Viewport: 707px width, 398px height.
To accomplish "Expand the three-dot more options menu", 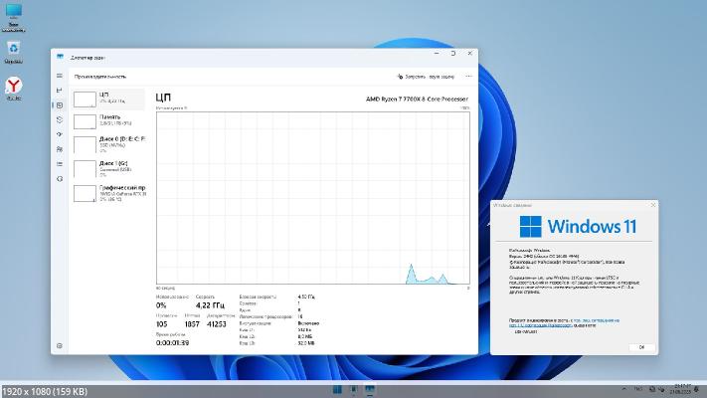I will pos(465,76).
